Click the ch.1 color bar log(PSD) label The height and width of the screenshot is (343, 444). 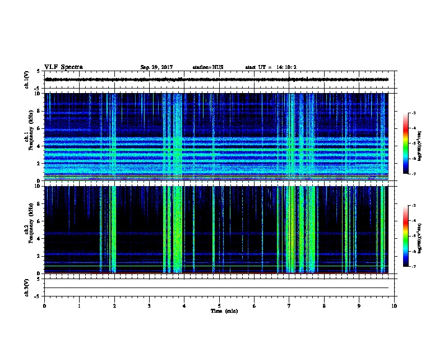tap(420, 146)
